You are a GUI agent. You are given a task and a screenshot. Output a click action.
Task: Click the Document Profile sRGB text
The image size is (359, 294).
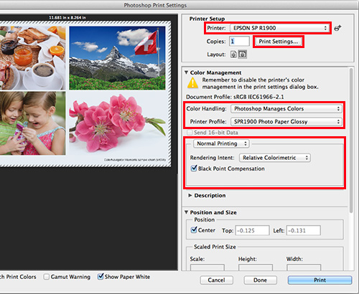235,97
